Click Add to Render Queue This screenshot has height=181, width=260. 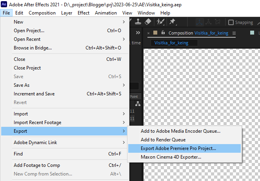[x=185, y=140]
